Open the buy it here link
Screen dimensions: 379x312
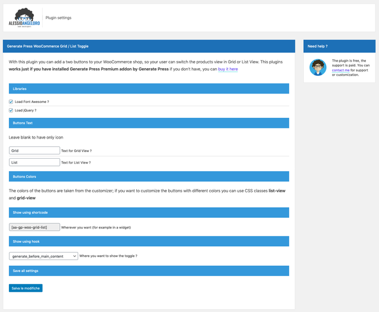(x=228, y=69)
